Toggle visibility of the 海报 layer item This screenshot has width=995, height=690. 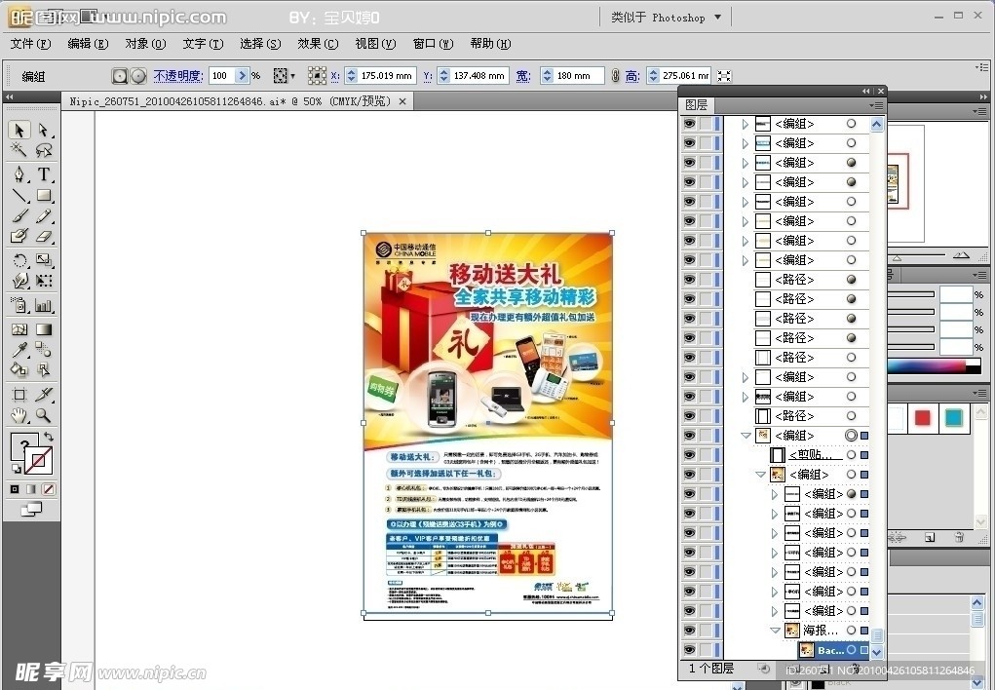coord(689,631)
